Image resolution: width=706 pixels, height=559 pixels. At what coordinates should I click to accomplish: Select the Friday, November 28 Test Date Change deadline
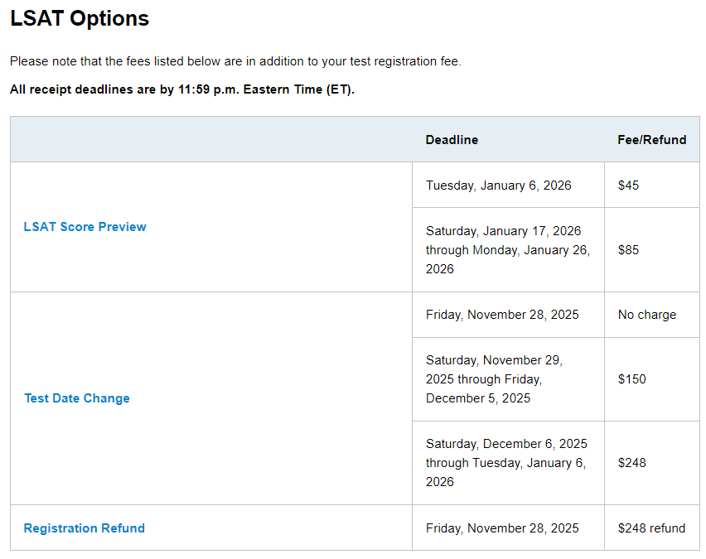coord(502,315)
